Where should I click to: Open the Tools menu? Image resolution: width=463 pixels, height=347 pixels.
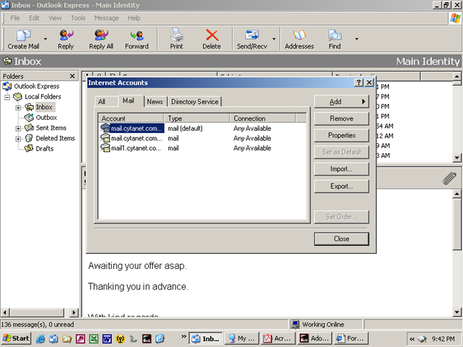coord(78,18)
